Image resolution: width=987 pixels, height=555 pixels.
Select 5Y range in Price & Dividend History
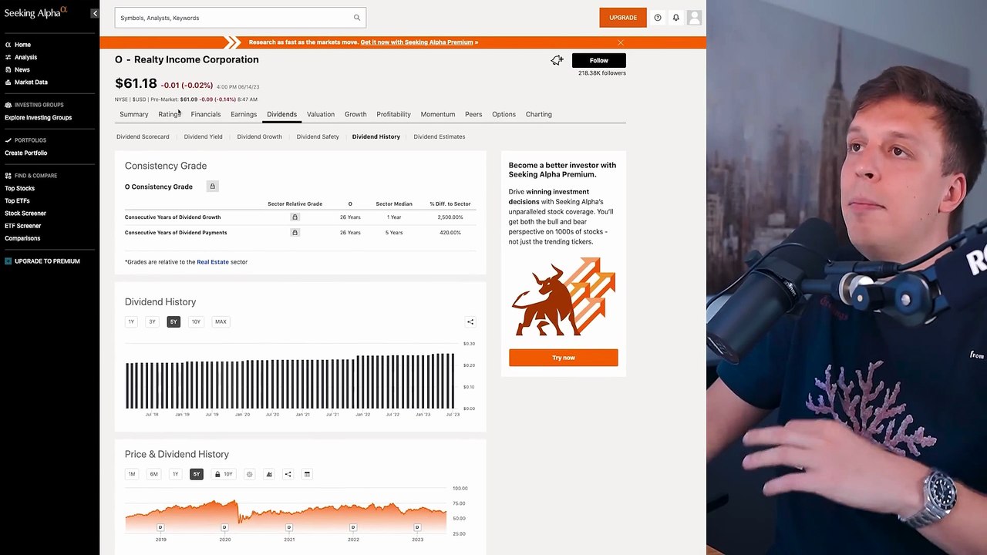[197, 474]
